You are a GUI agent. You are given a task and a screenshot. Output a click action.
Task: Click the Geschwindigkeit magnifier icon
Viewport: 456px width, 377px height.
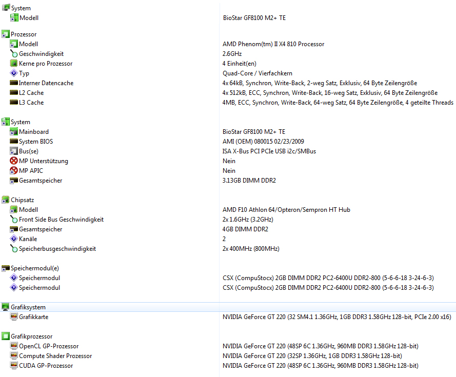pos(14,53)
